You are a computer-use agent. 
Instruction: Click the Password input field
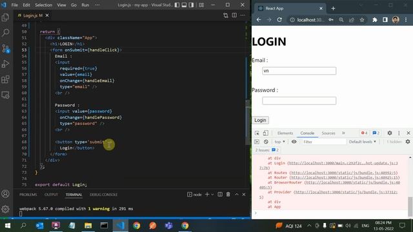click(x=299, y=101)
